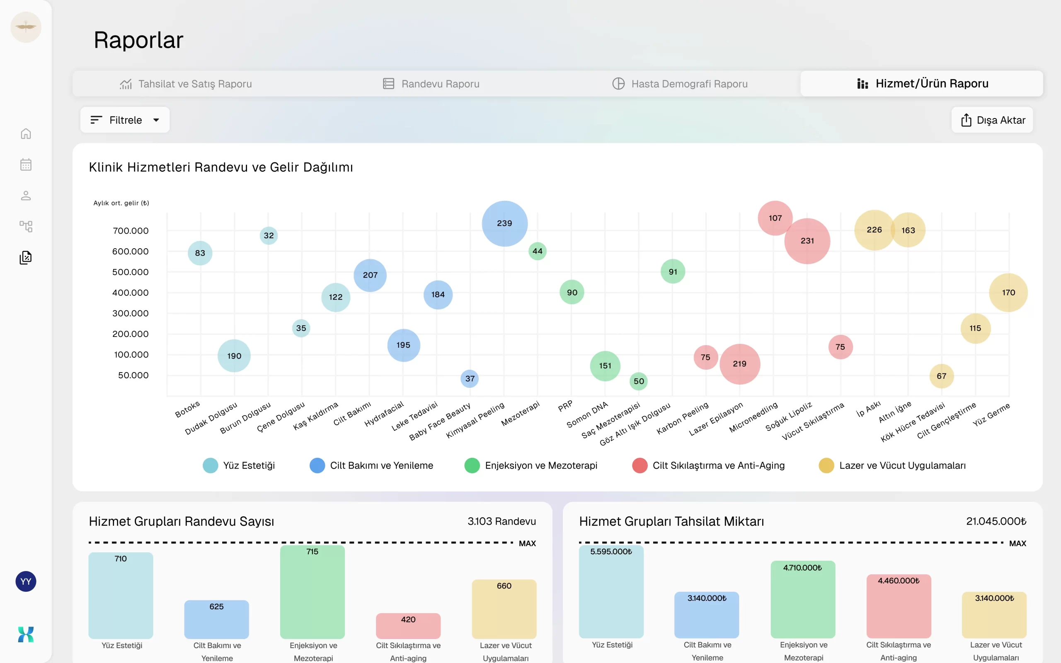Click the clinic logo at top of sidebar
Image resolution: width=1061 pixels, height=663 pixels.
(x=26, y=27)
